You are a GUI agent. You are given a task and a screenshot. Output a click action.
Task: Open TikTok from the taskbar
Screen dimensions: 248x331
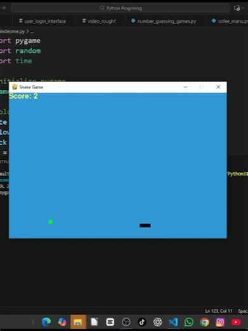coord(142,322)
